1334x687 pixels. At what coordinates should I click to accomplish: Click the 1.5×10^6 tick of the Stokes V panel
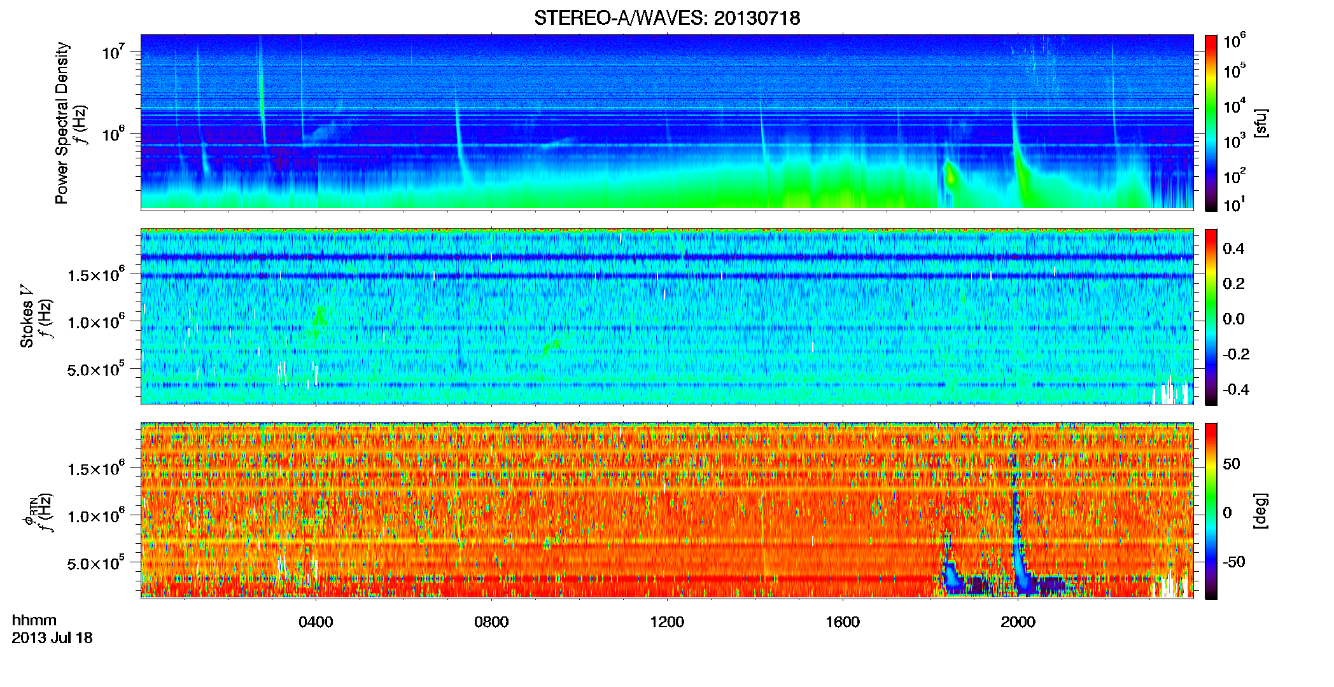(96, 274)
